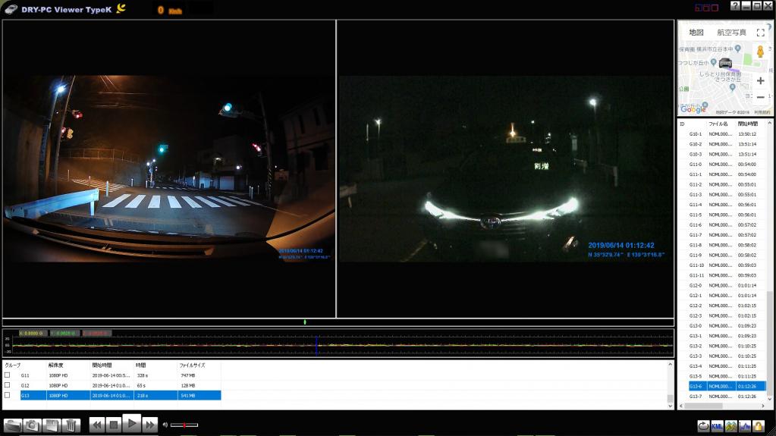The height and width of the screenshot is (436, 776).
Task: Click the front camera video pane
Action: 168,169
